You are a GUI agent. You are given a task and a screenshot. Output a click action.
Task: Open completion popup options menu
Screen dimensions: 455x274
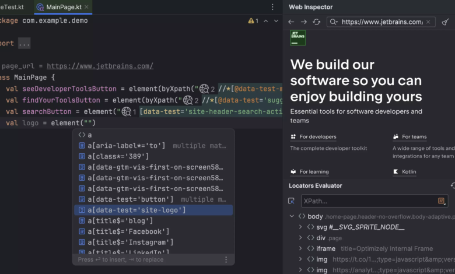click(226, 260)
